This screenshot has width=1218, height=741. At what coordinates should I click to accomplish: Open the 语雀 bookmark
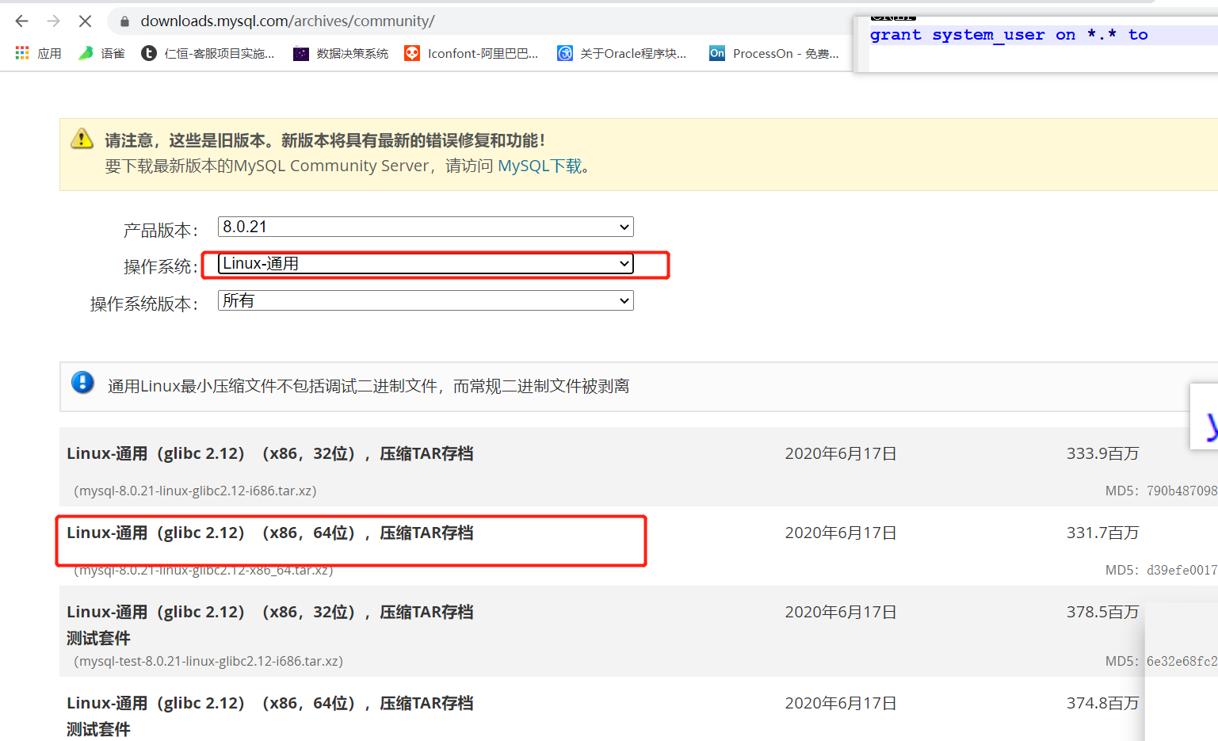pos(101,53)
